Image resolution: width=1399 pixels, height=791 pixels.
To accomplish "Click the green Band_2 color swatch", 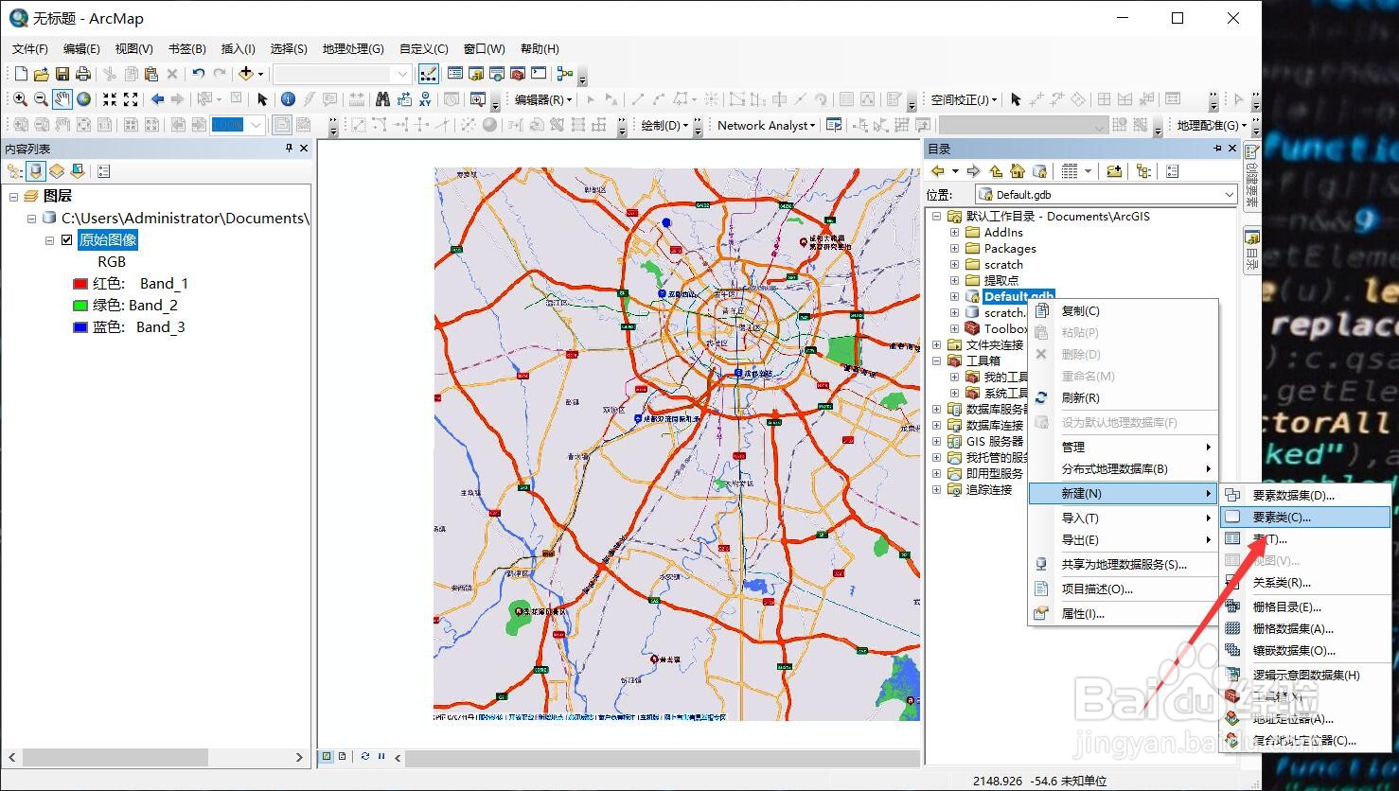I will point(80,306).
